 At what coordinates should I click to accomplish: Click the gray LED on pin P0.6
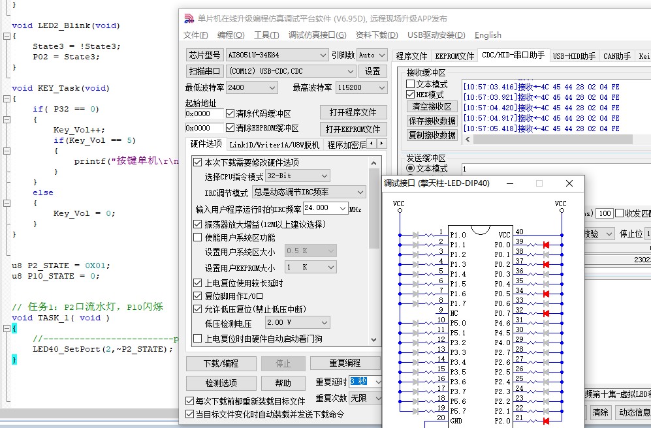tap(546, 303)
